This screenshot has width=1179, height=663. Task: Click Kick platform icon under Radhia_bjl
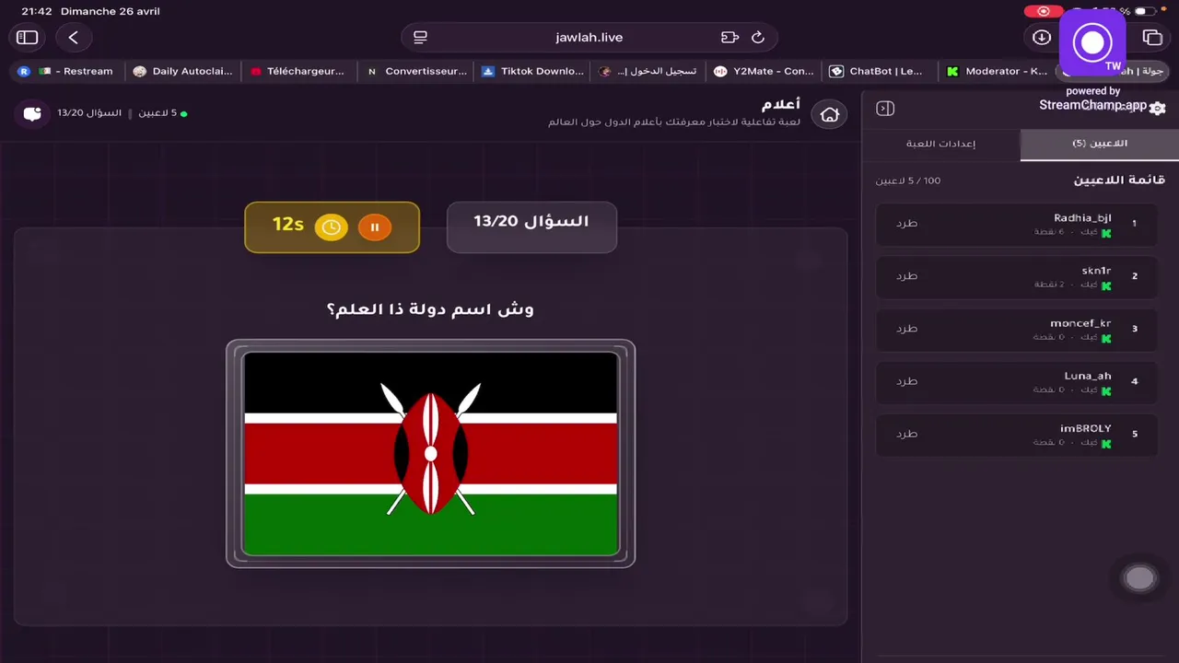[x=1106, y=234]
